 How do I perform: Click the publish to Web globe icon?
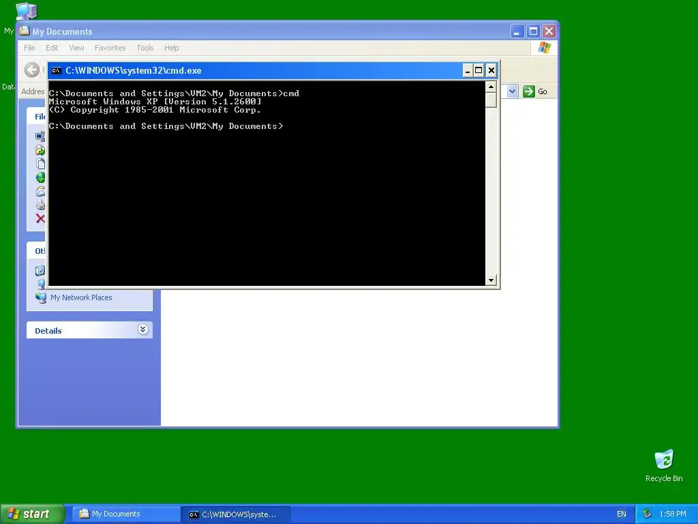pos(40,177)
